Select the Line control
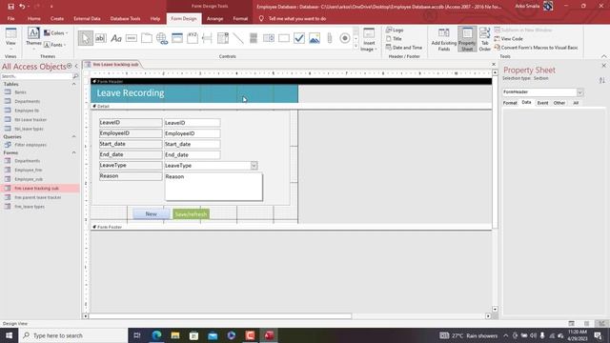The height and width of the screenshot is (343, 610). (x=238, y=38)
